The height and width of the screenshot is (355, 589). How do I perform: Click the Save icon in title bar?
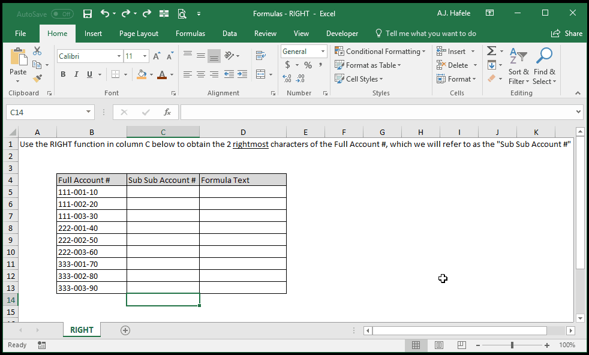point(87,14)
